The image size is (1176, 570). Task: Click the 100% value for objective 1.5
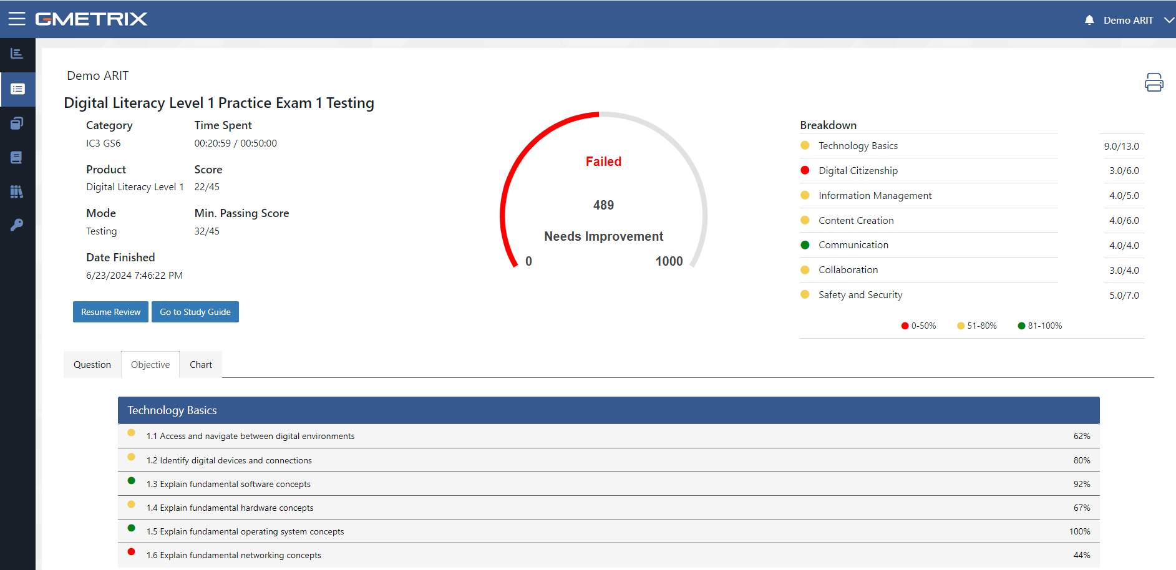click(1079, 531)
